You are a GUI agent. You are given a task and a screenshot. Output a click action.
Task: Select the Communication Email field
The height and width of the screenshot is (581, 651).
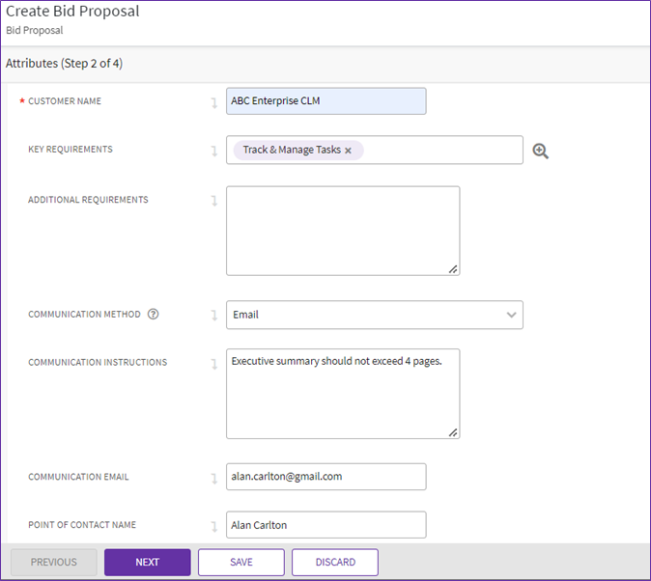[325, 477]
